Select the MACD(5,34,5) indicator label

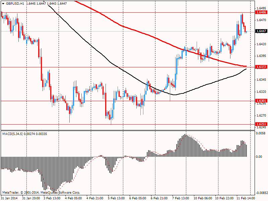(12, 134)
